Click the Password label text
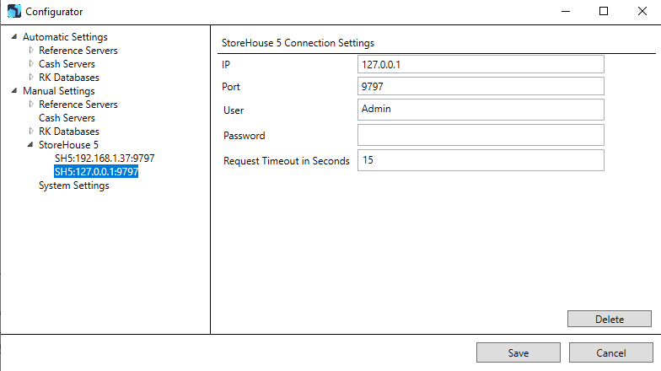This screenshot has height=371, width=661. (x=245, y=136)
